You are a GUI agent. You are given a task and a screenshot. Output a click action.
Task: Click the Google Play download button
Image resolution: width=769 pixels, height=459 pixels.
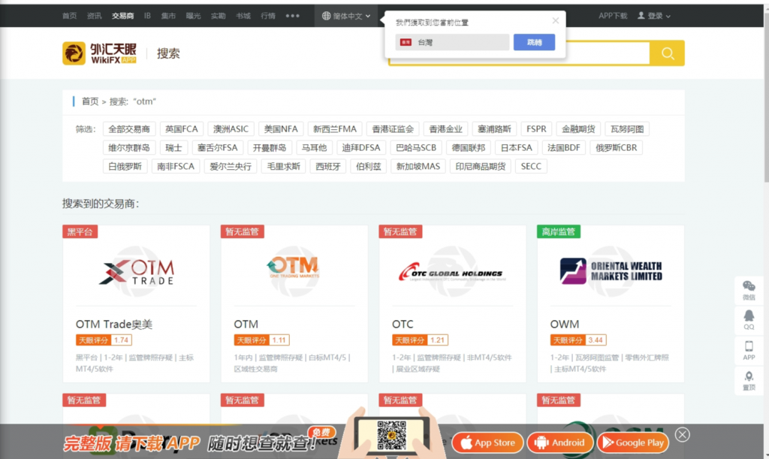(632, 442)
